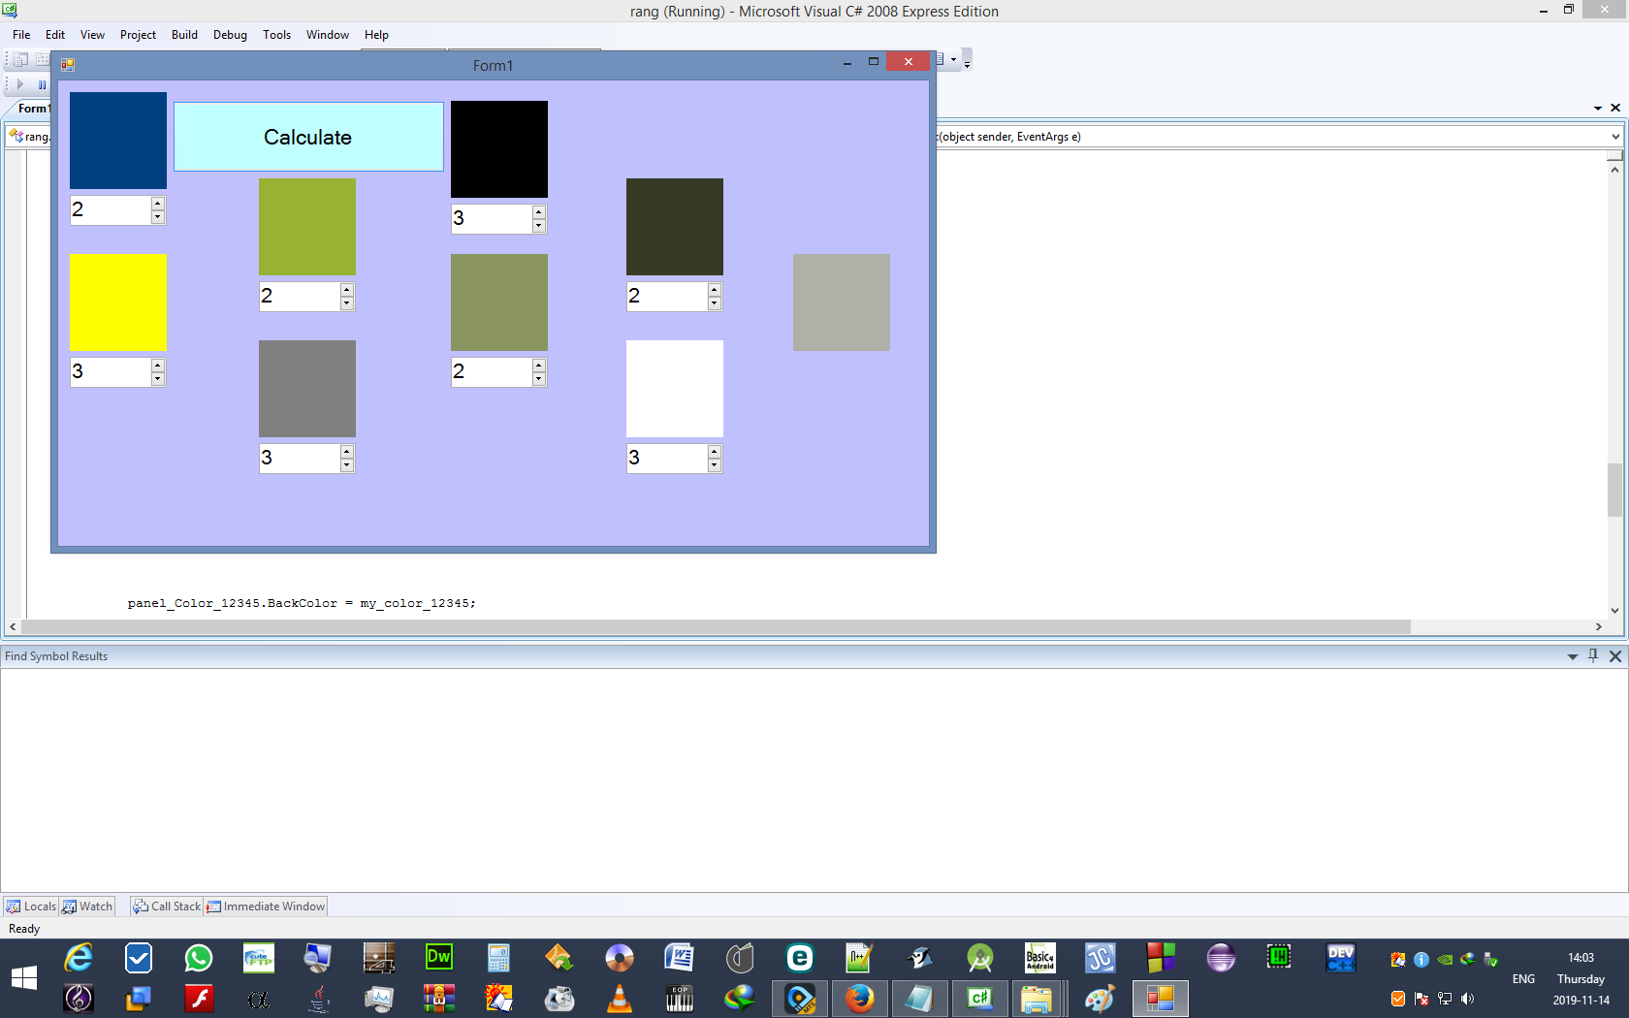Click the ENG language indicator

point(1523,979)
